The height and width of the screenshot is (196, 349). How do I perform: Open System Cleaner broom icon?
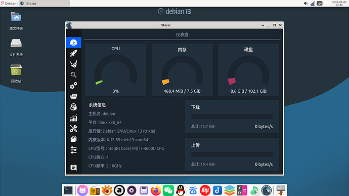(x=74, y=64)
